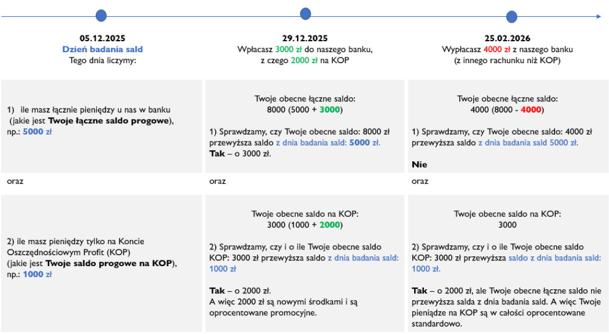
Task: Click the arrowhead ending the timeline
Action: pos(599,17)
